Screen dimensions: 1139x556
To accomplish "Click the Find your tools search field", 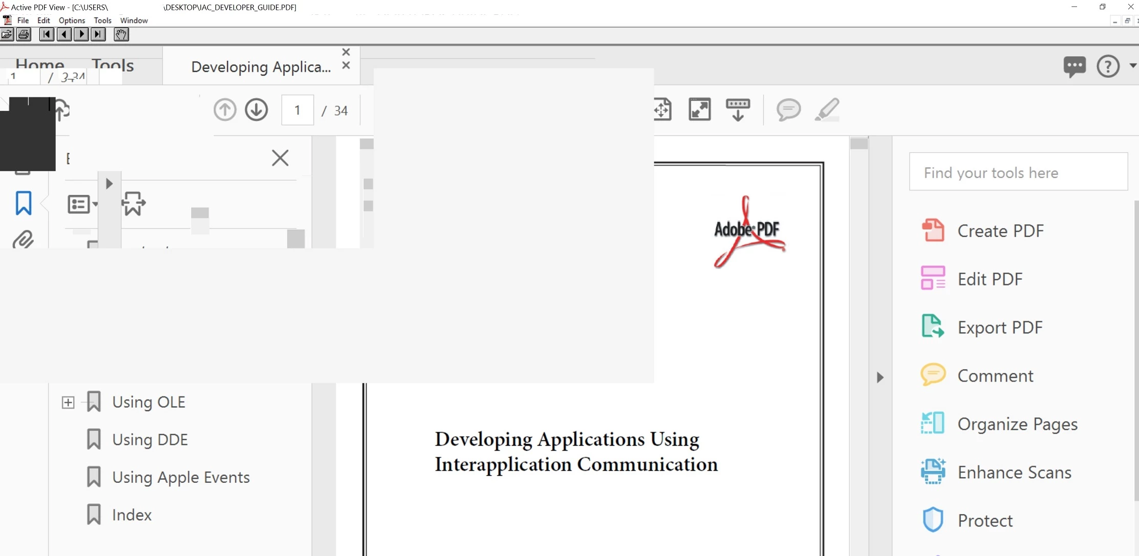I will click(x=1018, y=172).
